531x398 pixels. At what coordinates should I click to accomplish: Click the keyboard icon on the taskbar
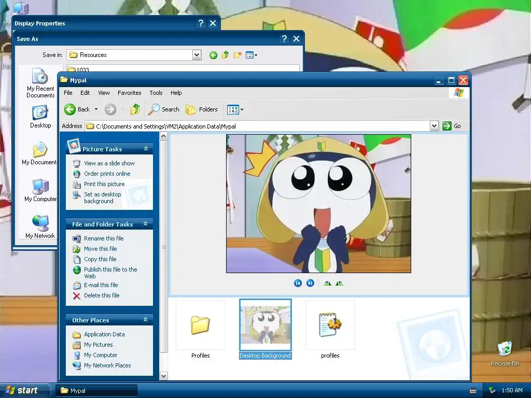(473, 391)
